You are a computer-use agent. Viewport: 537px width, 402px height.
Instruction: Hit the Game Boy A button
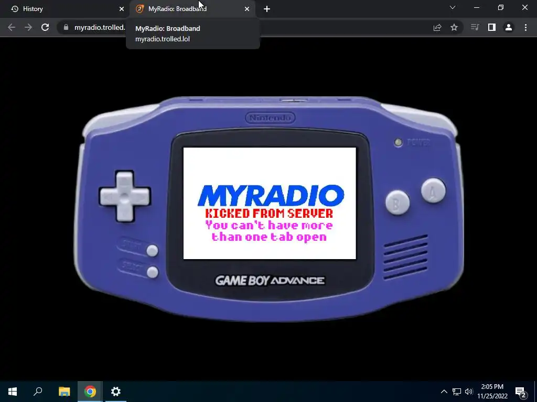pos(433,191)
